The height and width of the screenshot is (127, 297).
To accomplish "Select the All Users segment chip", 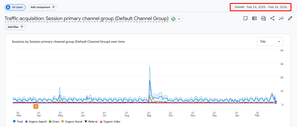I will (15, 7).
